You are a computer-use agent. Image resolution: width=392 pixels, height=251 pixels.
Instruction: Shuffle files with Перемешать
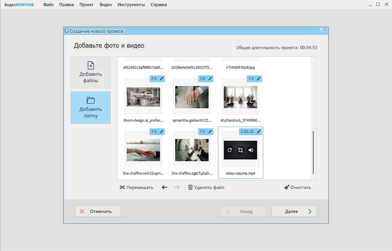point(136,188)
